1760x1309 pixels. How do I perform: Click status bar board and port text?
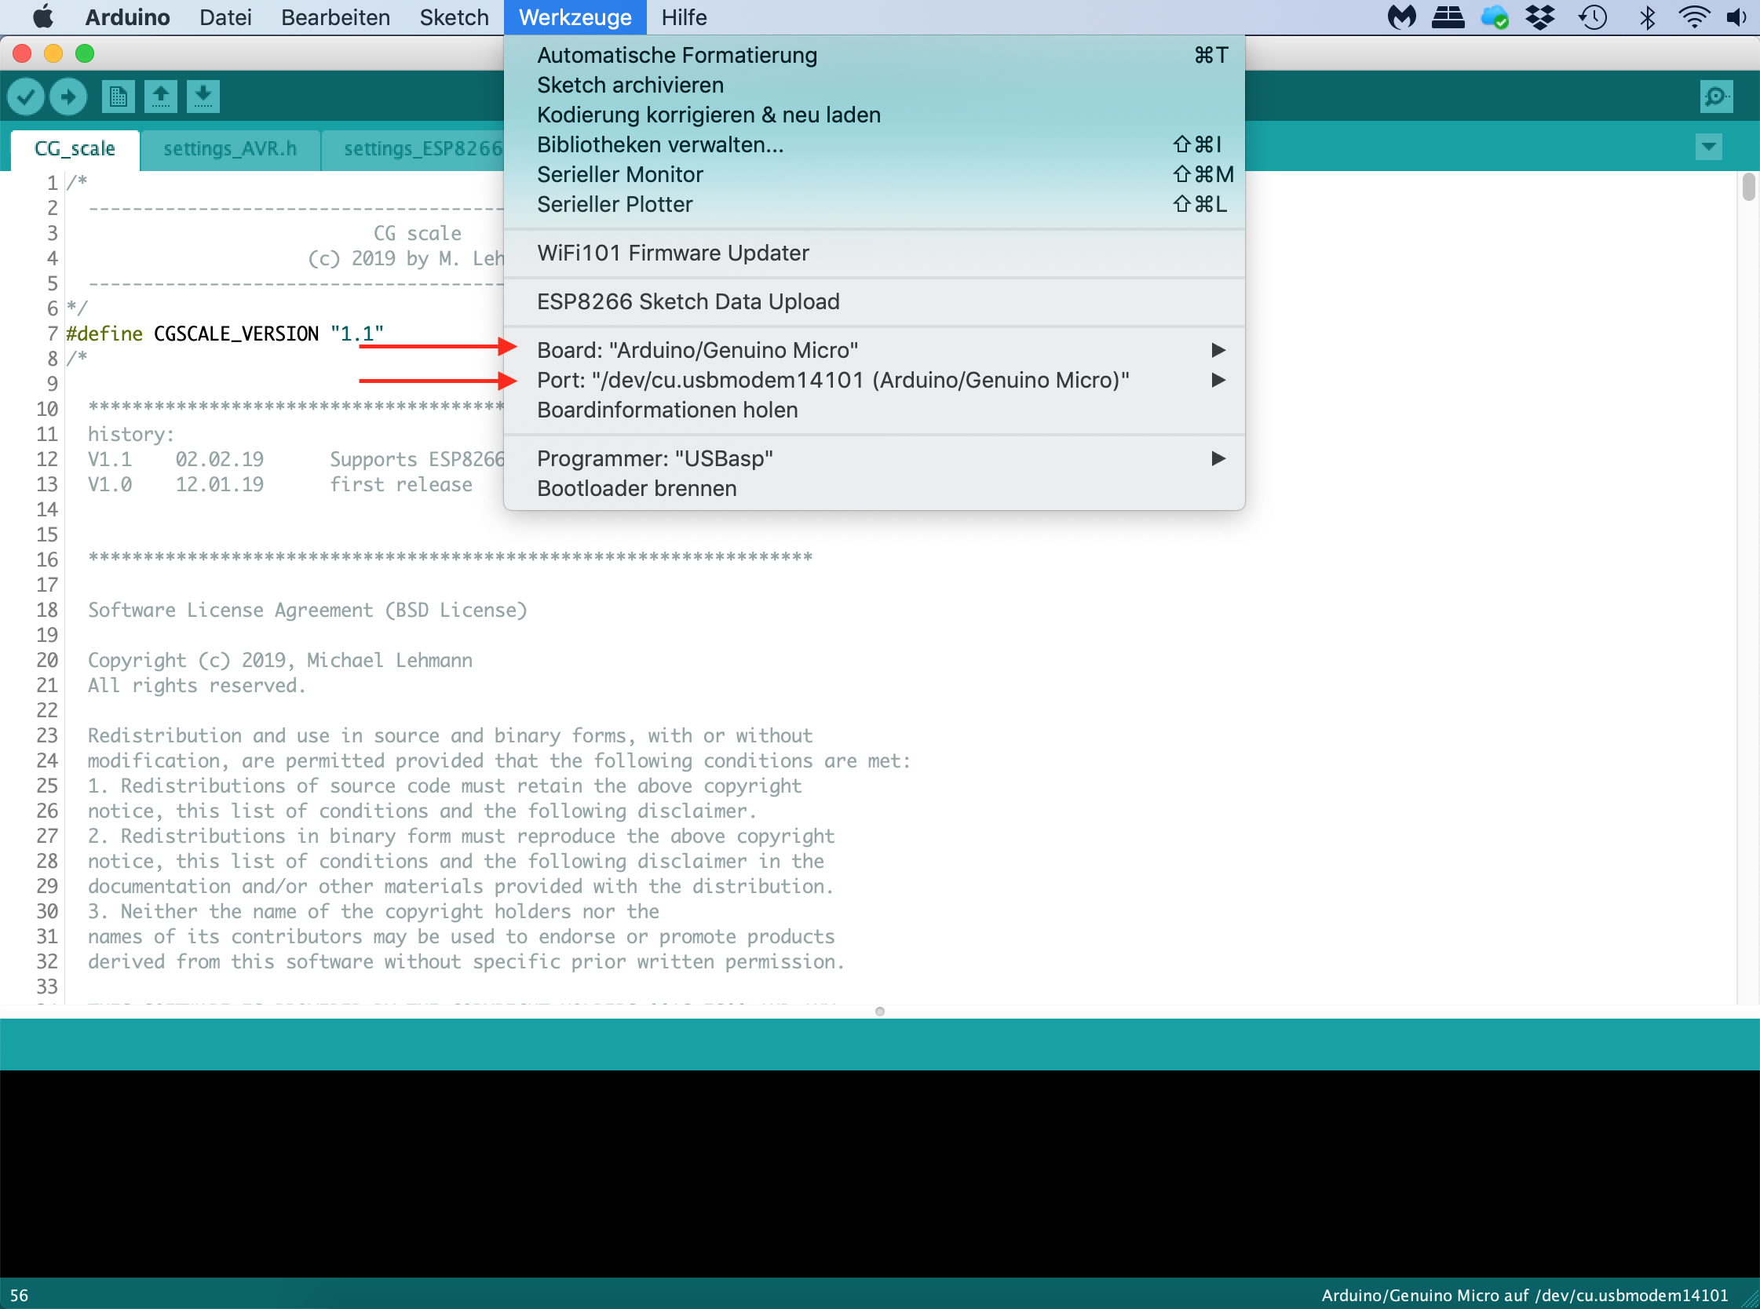(1524, 1296)
